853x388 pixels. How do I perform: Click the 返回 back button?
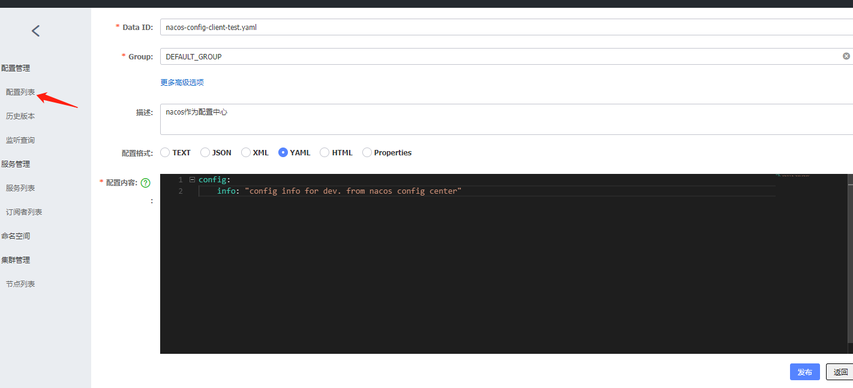click(x=840, y=372)
